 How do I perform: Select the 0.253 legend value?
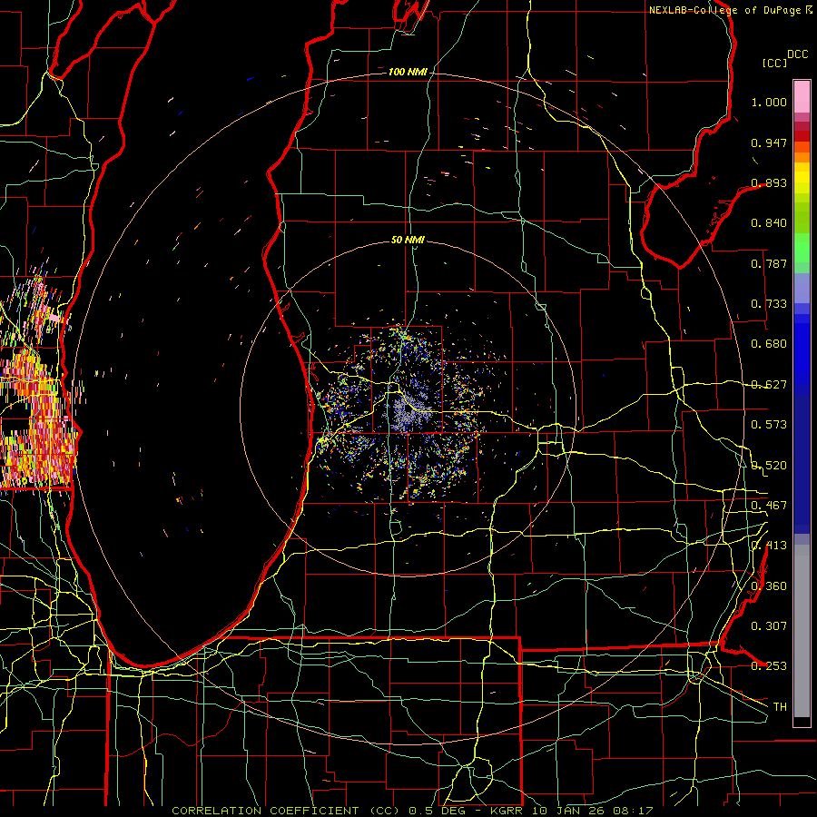(769, 666)
